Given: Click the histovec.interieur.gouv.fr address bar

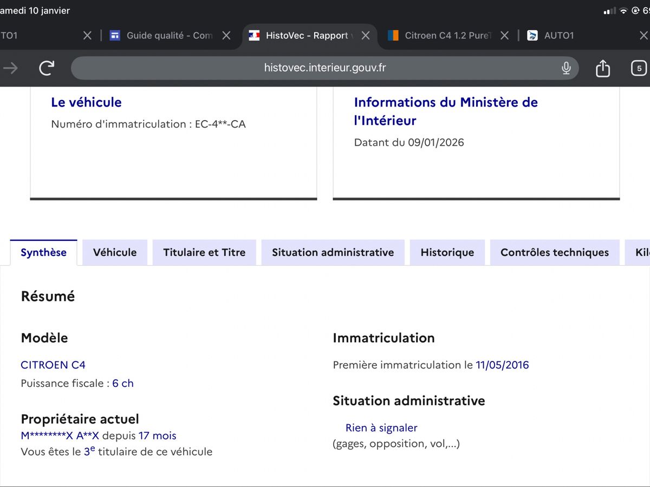Looking at the screenshot, I should tap(324, 68).
